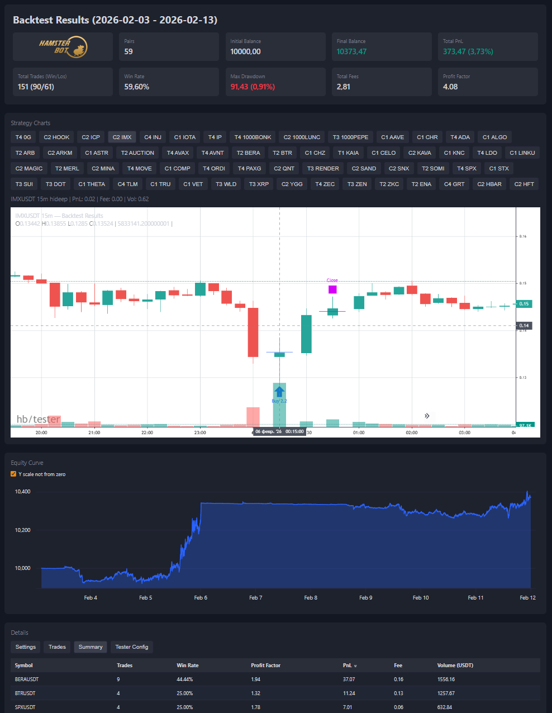Click the green 0.15 price label

click(x=524, y=304)
